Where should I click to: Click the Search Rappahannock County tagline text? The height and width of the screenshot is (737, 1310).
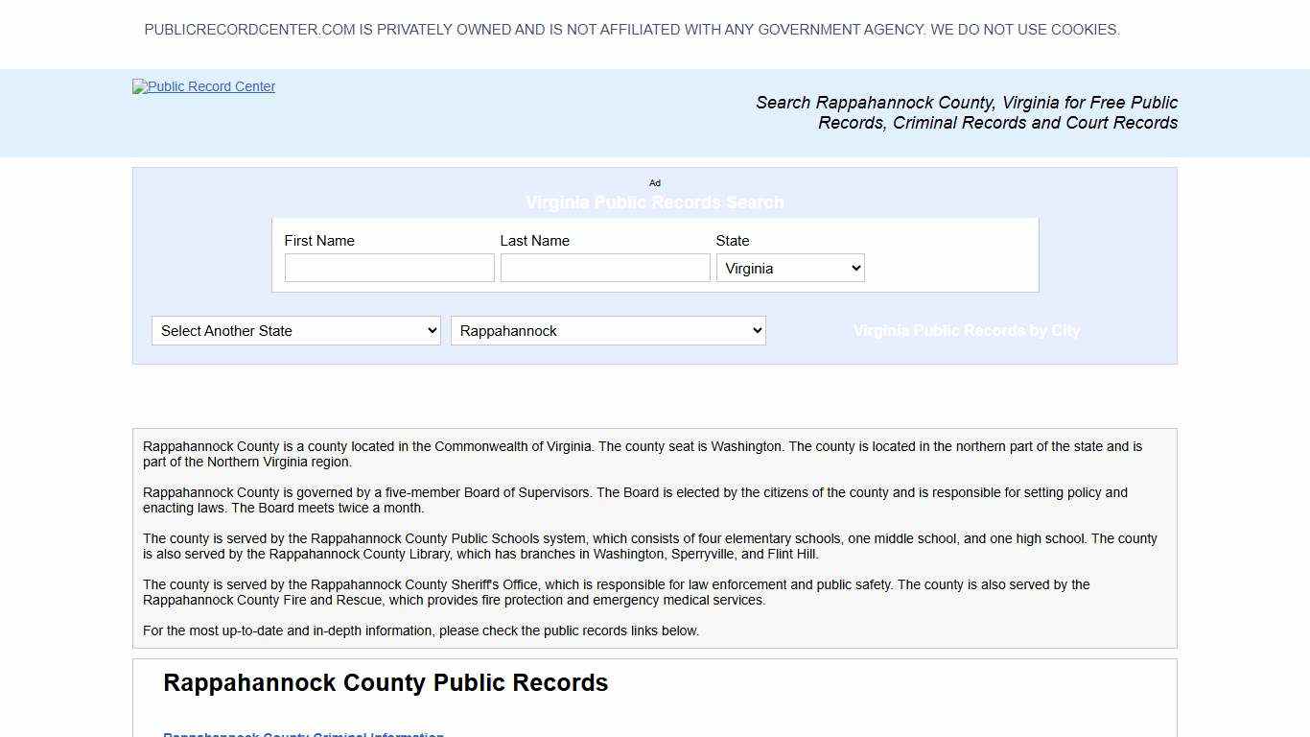pyautogui.click(x=966, y=112)
